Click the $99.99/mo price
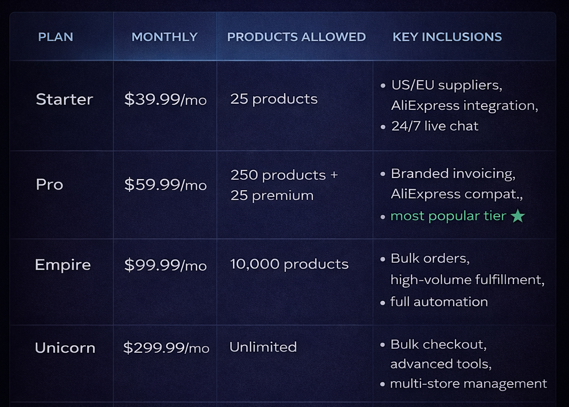The height and width of the screenshot is (407, 569). click(165, 265)
